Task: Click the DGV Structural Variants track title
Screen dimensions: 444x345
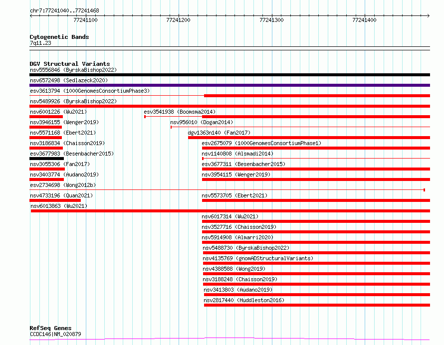Action: 69,64
